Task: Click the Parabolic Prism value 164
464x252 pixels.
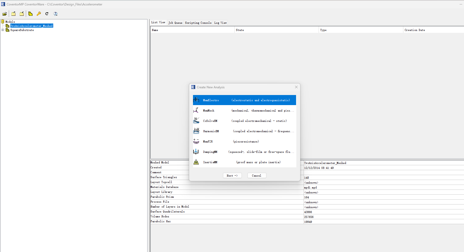Action: [306, 197]
